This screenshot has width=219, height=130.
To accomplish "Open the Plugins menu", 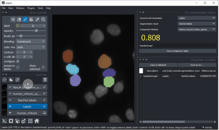I will point(31,8).
